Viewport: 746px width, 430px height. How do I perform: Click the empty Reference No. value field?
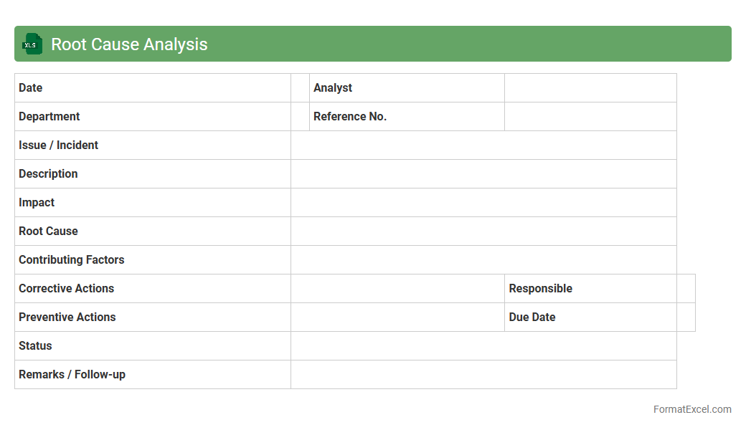tap(590, 117)
